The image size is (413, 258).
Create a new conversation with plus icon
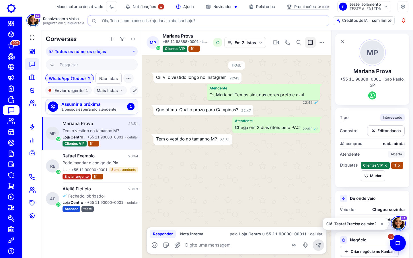click(111, 39)
